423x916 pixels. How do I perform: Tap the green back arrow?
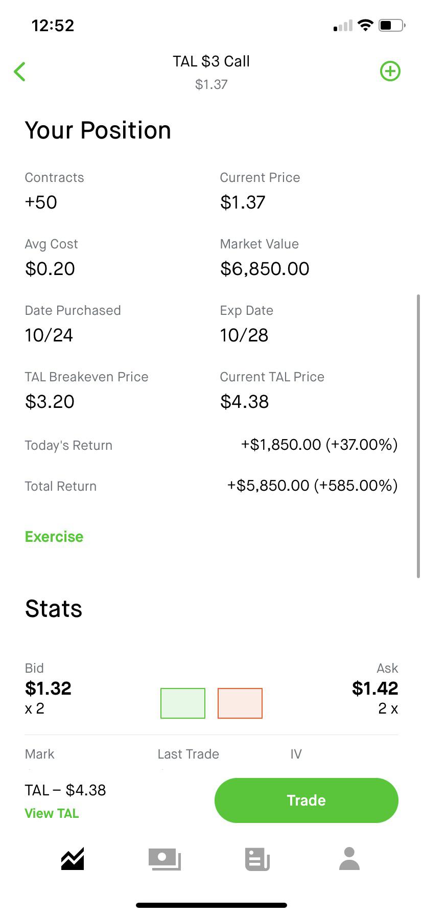(x=20, y=72)
